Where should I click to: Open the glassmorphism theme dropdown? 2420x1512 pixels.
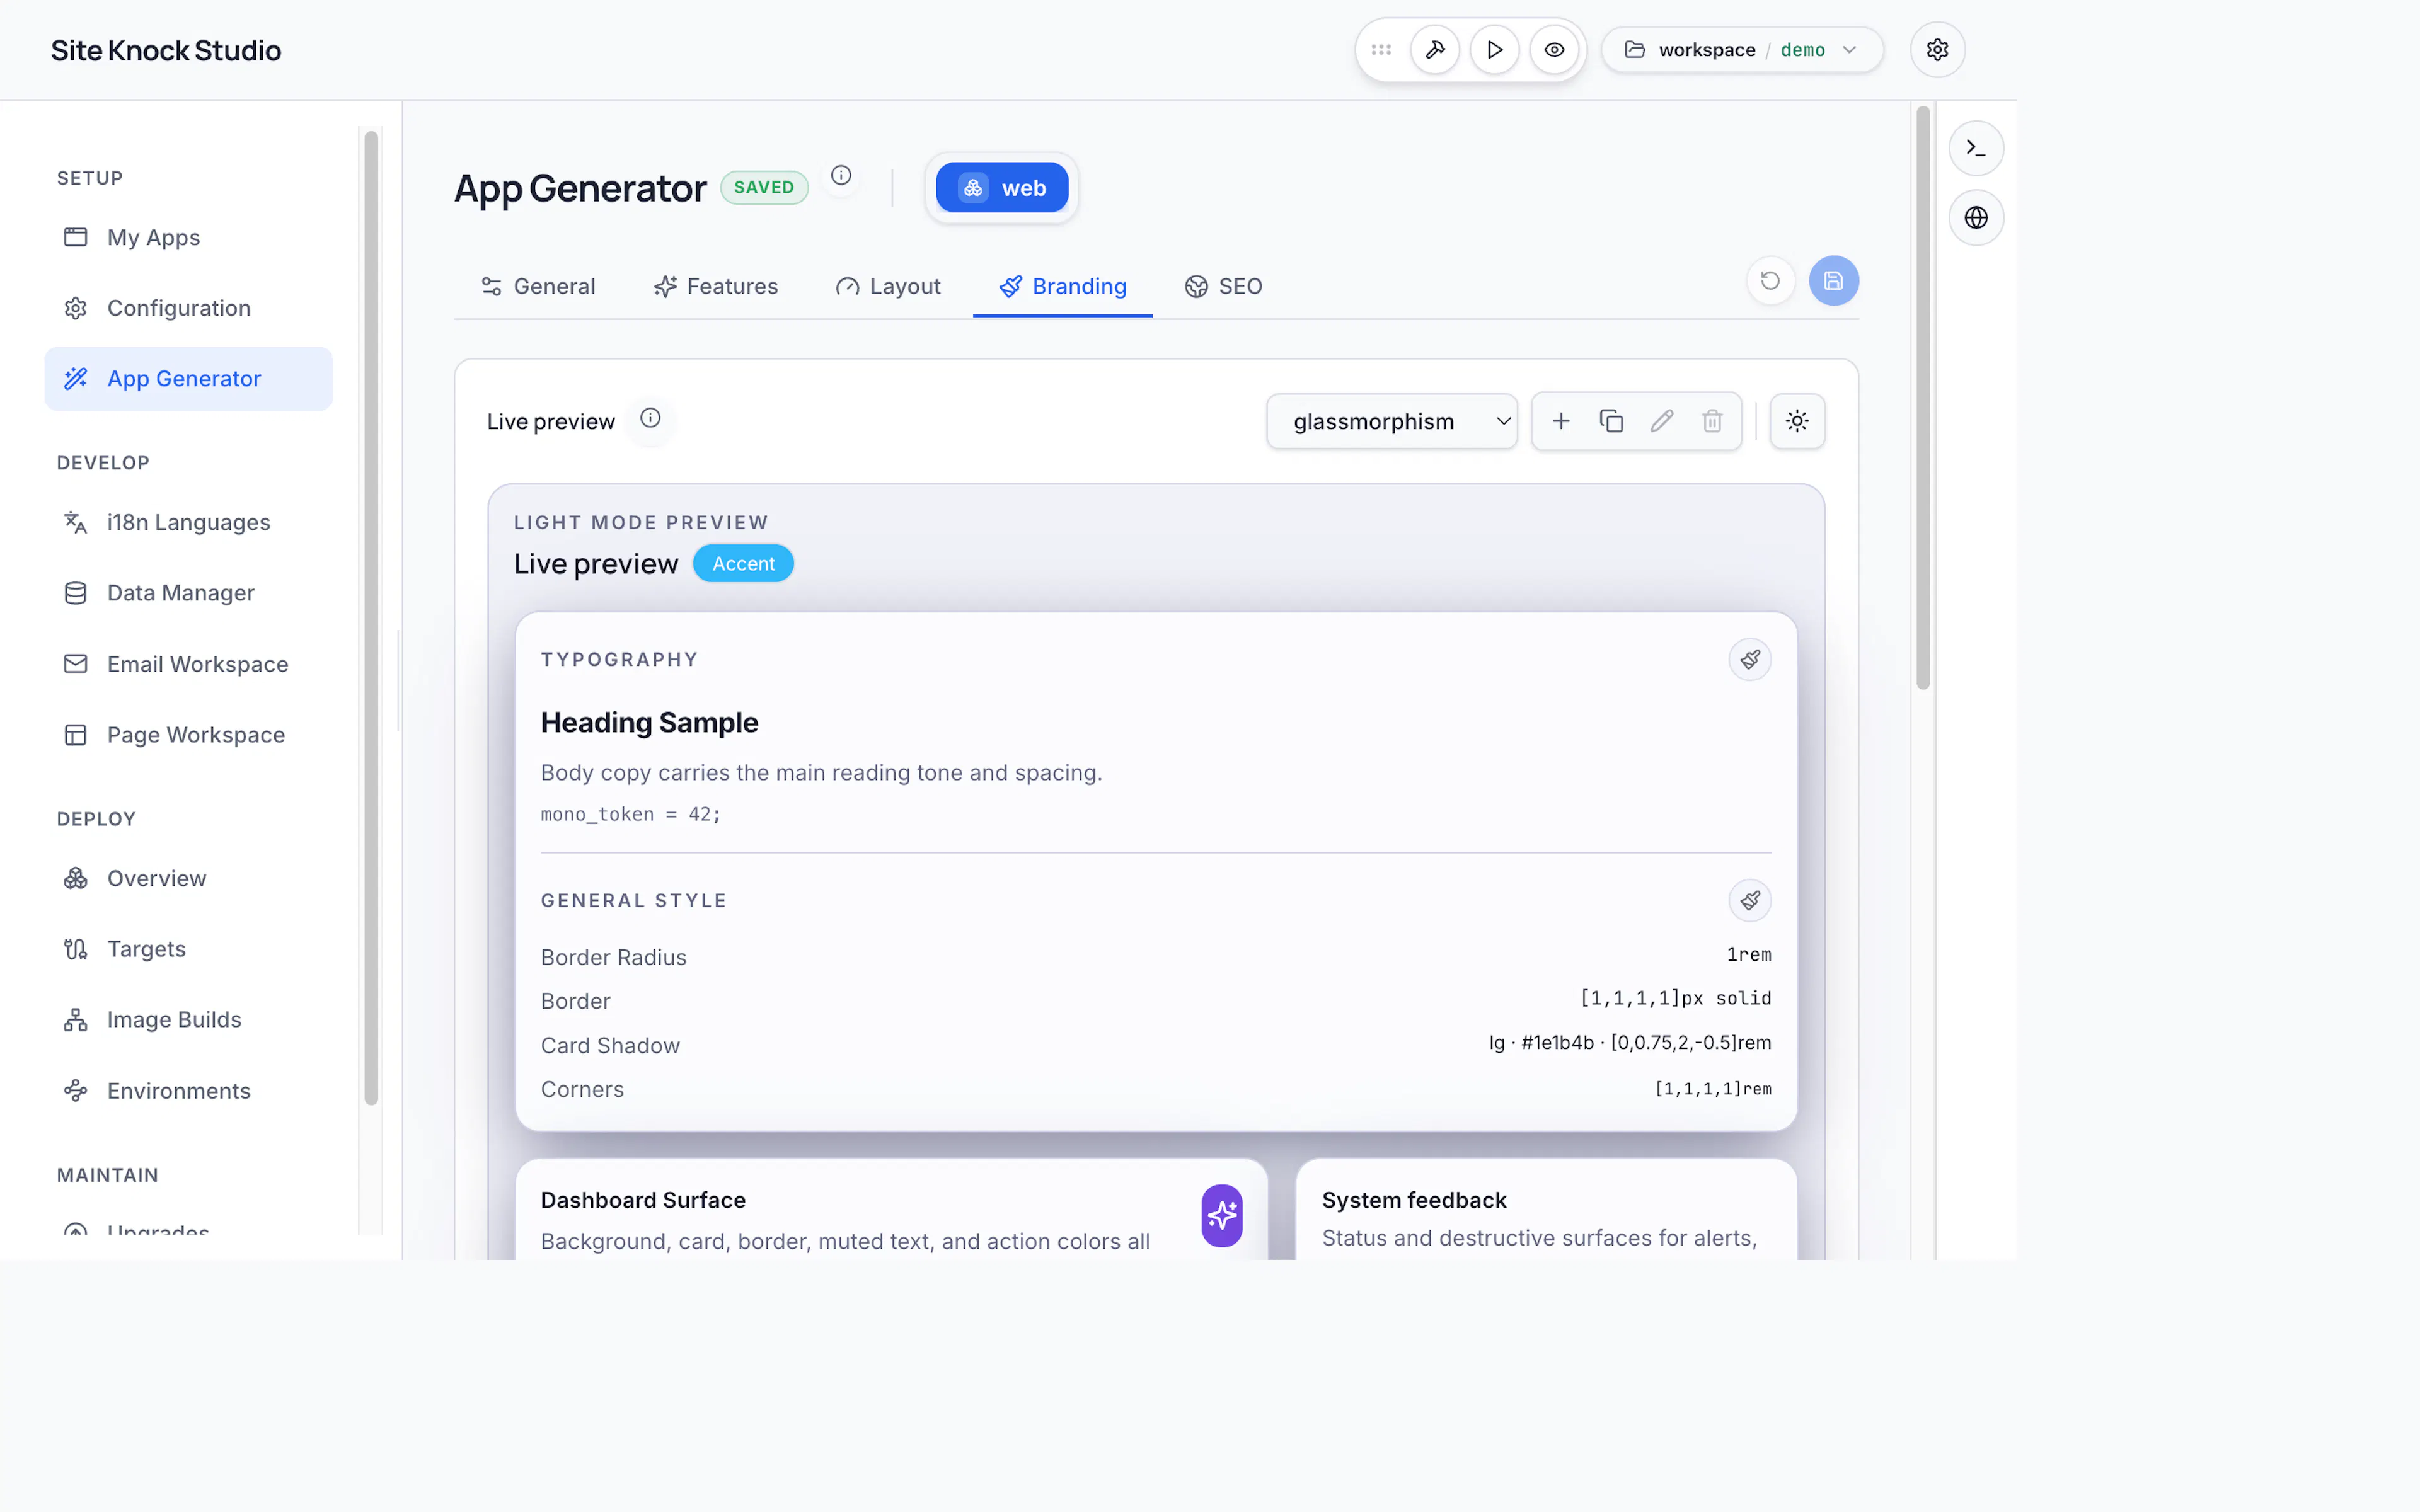point(1392,422)
